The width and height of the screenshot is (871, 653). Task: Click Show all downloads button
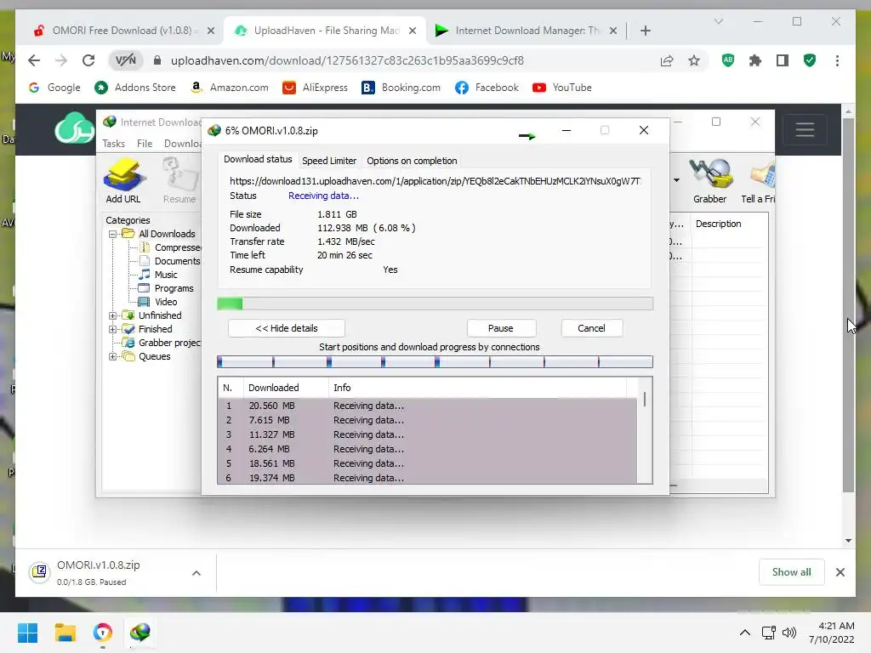[x=791, y=572]
